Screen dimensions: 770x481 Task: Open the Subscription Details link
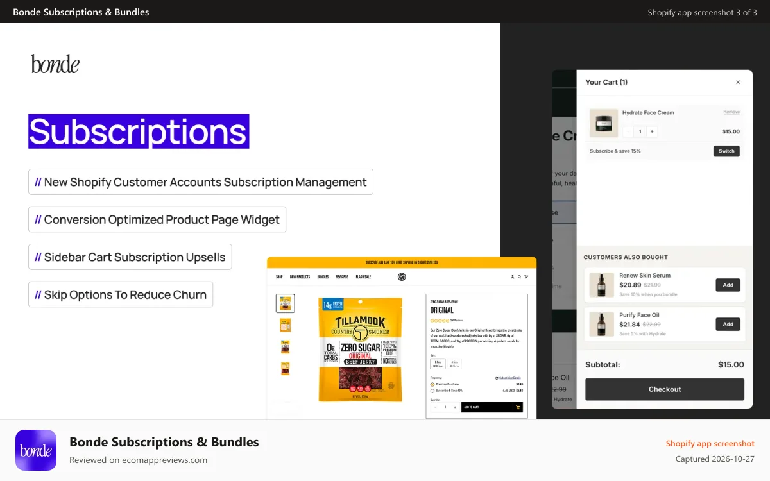click(x=510, y=378)
